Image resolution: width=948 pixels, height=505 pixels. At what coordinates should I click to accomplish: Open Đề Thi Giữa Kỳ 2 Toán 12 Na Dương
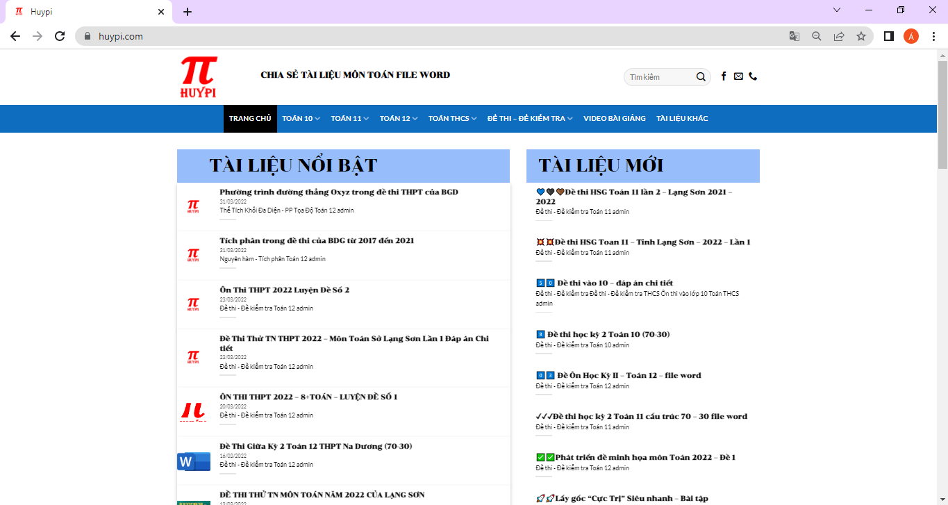pyautogui.click(x=316, y=447)
